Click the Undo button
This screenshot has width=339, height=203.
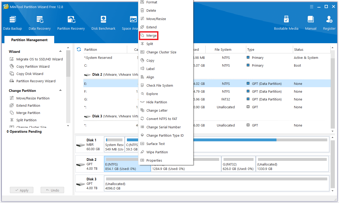(52, 190)
